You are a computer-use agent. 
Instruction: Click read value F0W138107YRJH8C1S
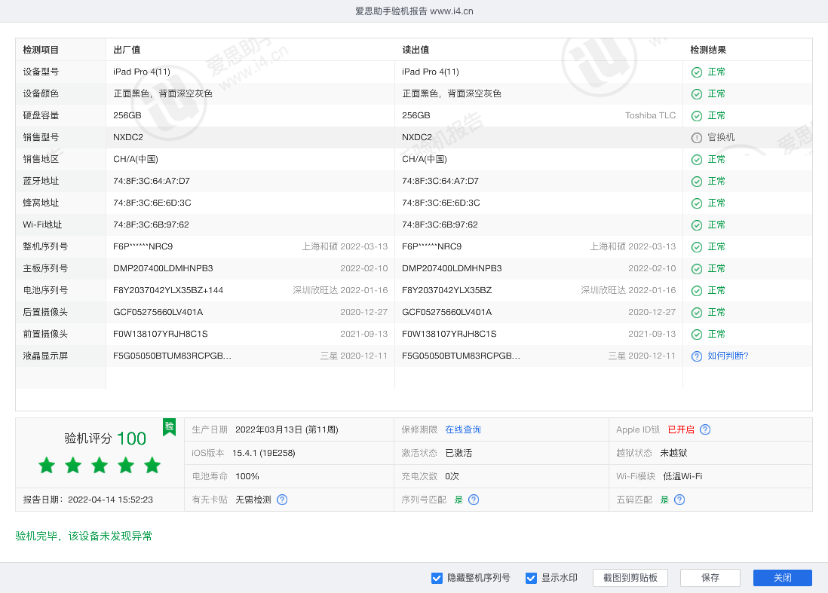[x=449, y=334]
